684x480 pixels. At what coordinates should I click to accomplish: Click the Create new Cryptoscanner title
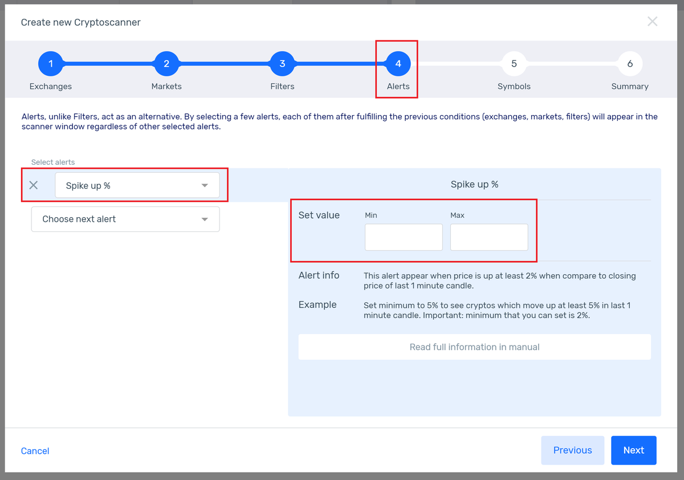point(81,22)
